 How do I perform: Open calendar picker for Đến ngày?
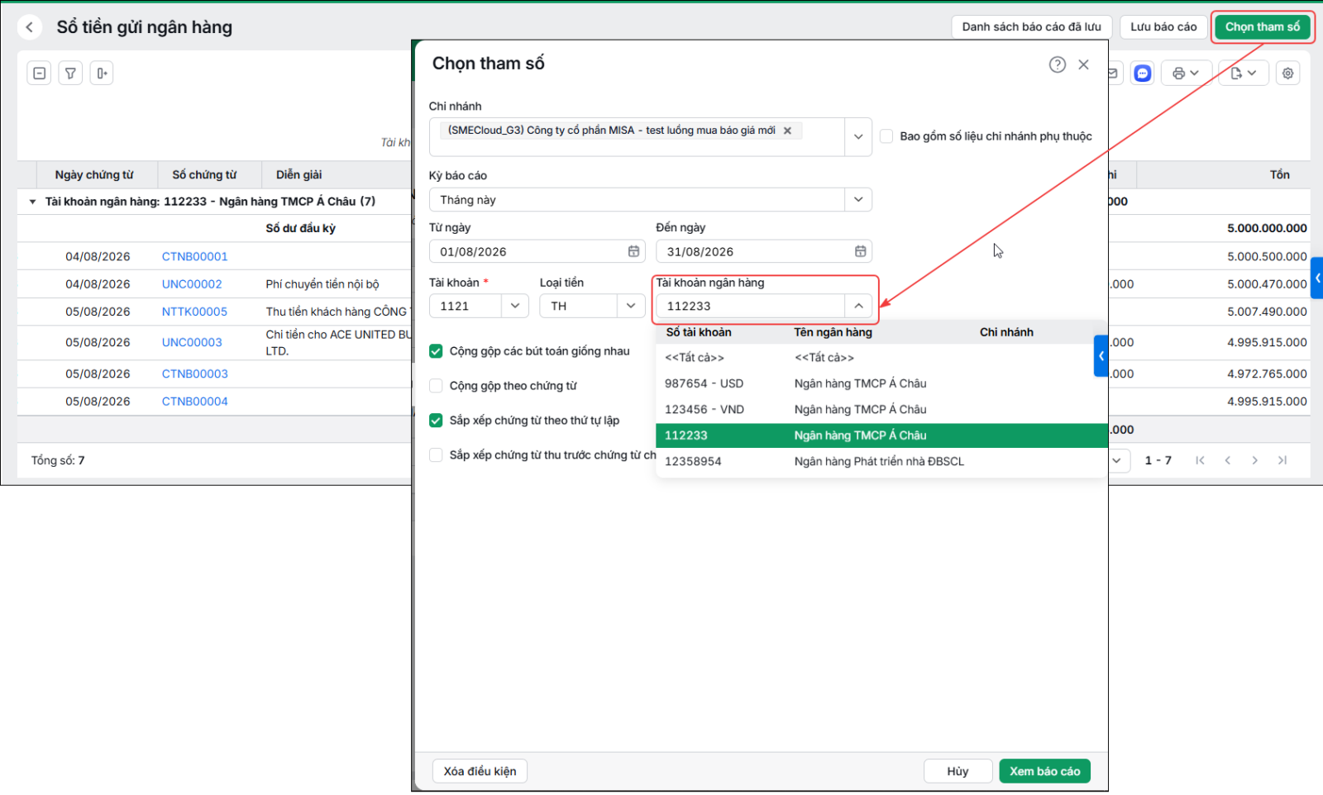[860, 251]
